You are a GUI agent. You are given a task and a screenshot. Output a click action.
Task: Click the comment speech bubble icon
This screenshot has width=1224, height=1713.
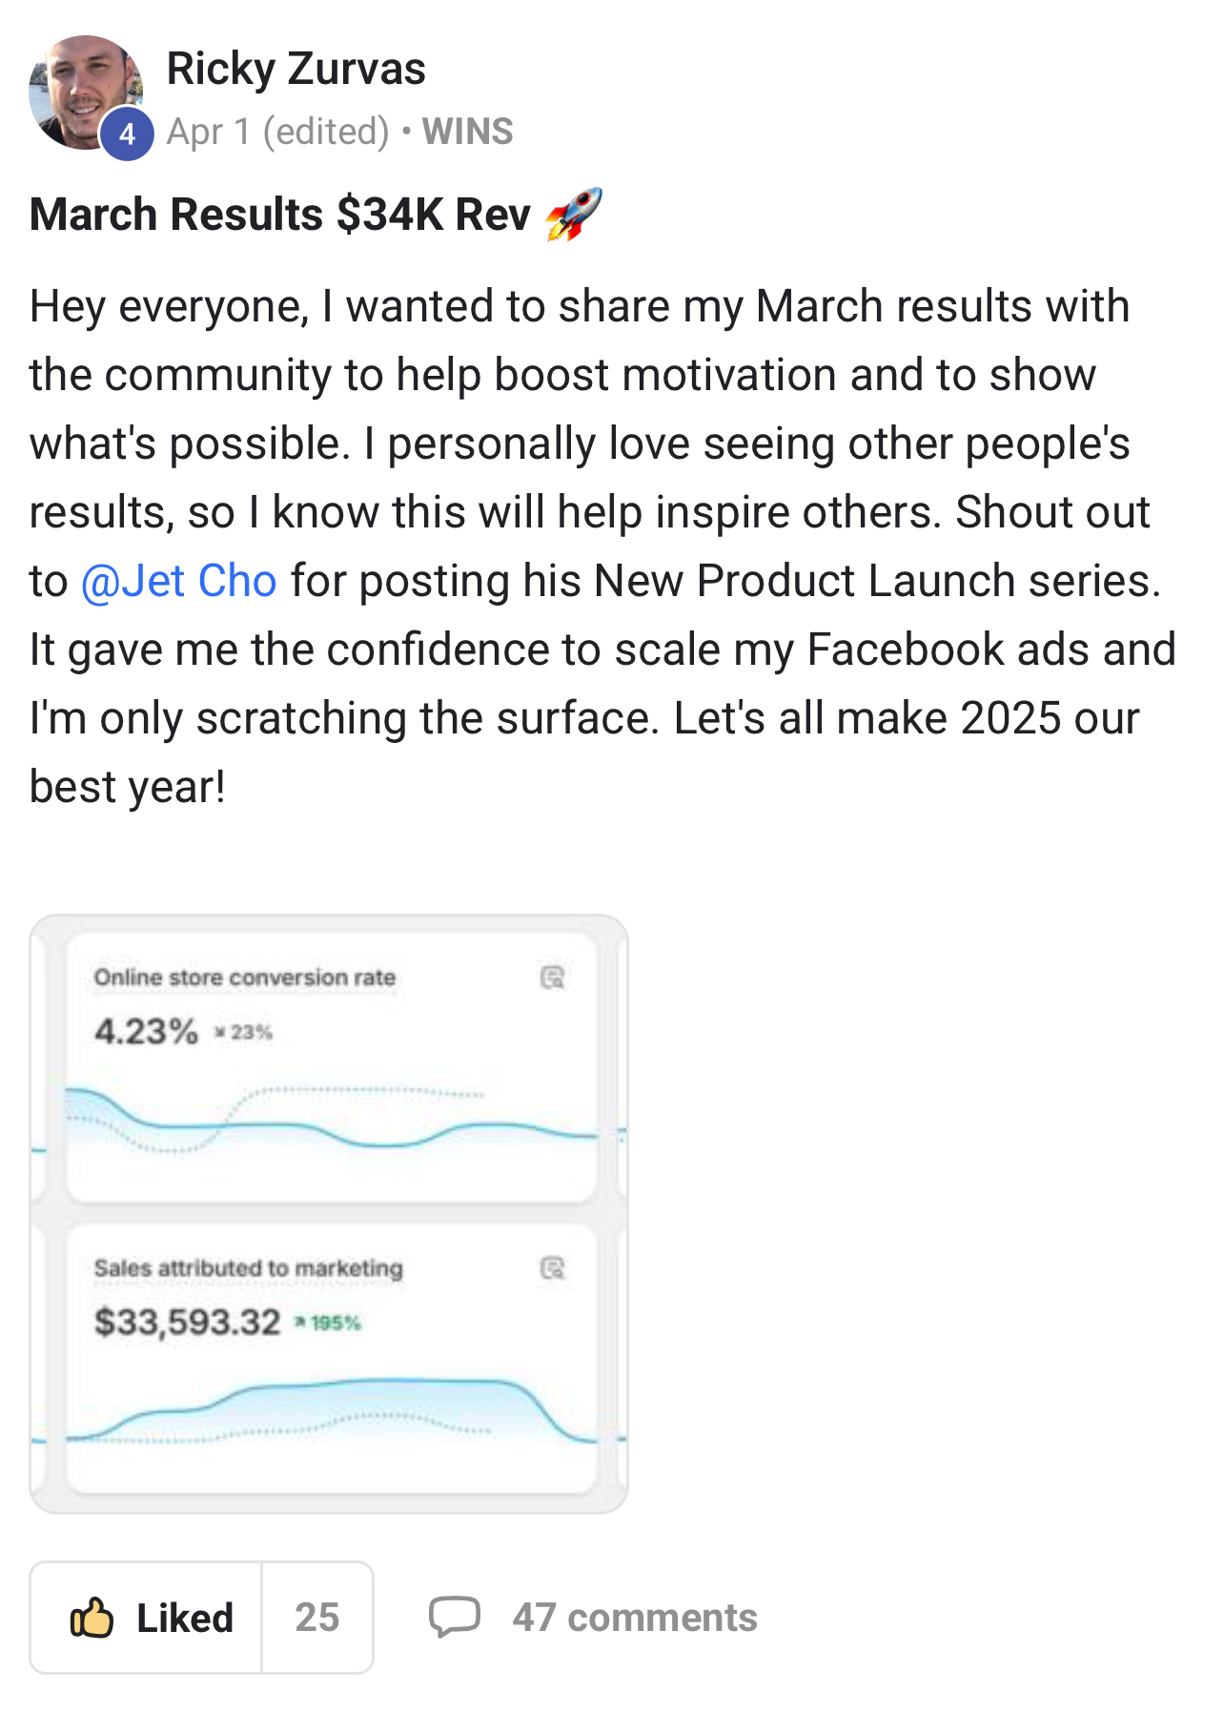454,1617
